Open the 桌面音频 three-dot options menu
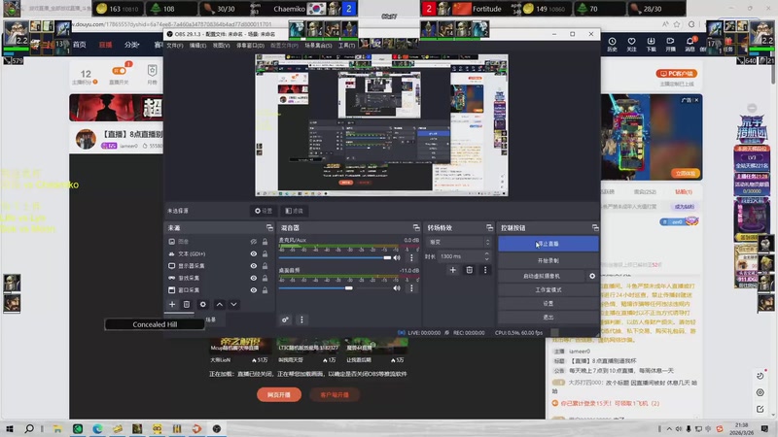 coord(411,287)
